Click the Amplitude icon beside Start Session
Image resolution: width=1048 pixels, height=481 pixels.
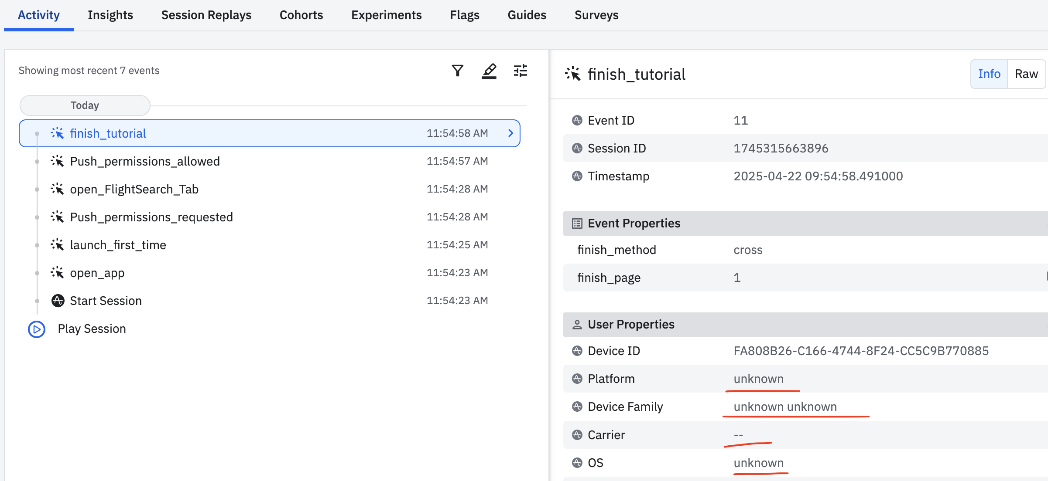click(x=58, y=301)
